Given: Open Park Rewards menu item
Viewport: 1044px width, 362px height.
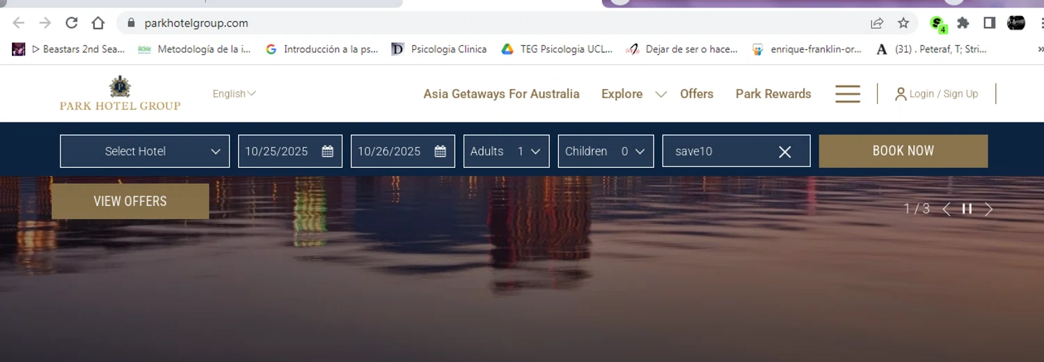Looking at the screenshot, I should 773,94.
